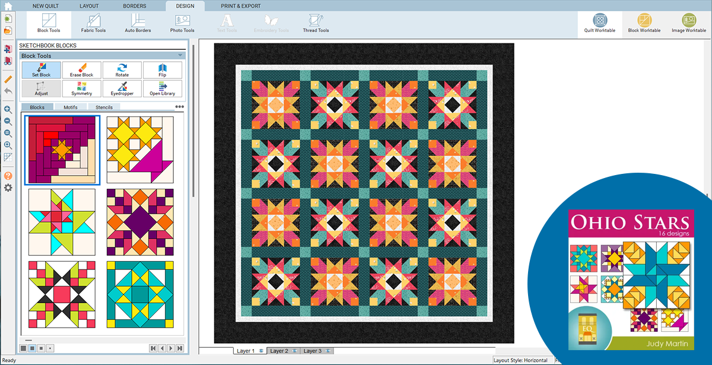The image size is (712, 365).
Task: Open Fabric Tools in the ribbon
Action: [93, 23]
